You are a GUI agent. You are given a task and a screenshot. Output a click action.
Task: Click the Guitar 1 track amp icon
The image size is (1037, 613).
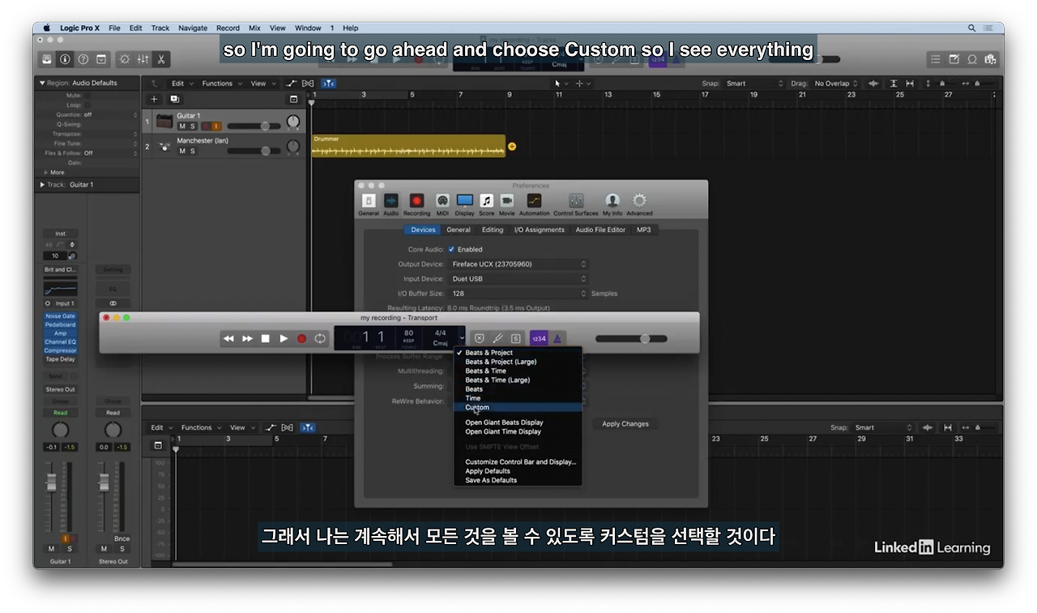tap(164, 121)
